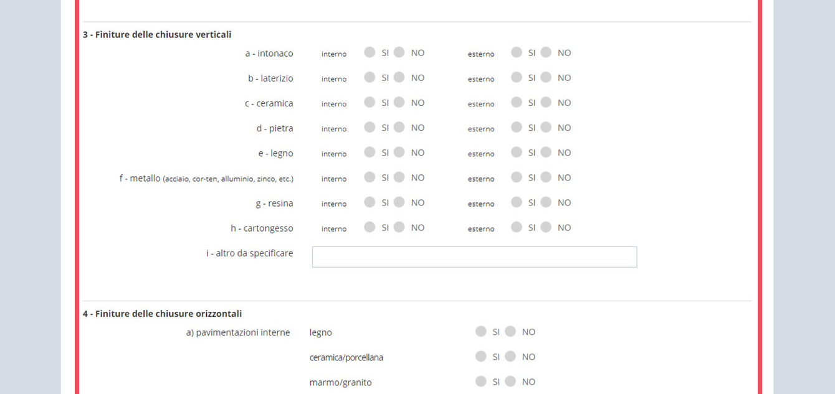Image resolution: width=835 pixels, height=394 pixels.
Task: Select SI for pietra esterno
Action: [517, 127]
